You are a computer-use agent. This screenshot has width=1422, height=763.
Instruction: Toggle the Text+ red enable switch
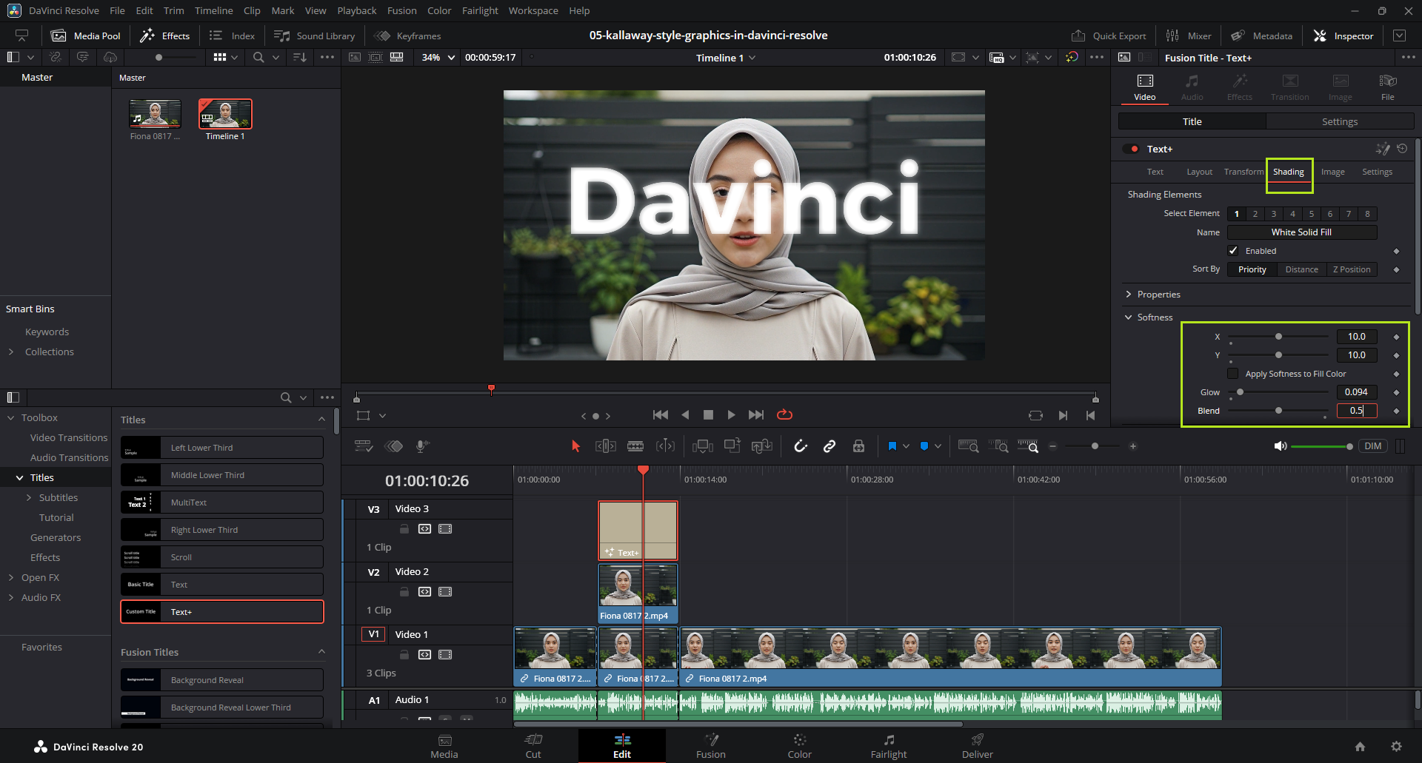(1131, 149)
